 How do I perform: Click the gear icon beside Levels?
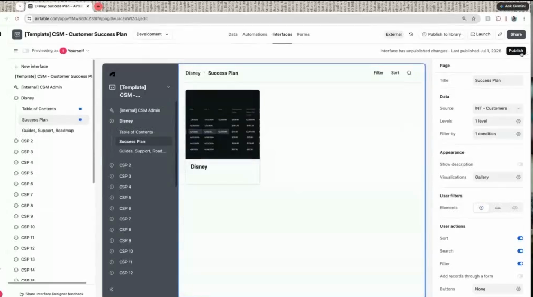pyautogui.click(x=518, y=121)
